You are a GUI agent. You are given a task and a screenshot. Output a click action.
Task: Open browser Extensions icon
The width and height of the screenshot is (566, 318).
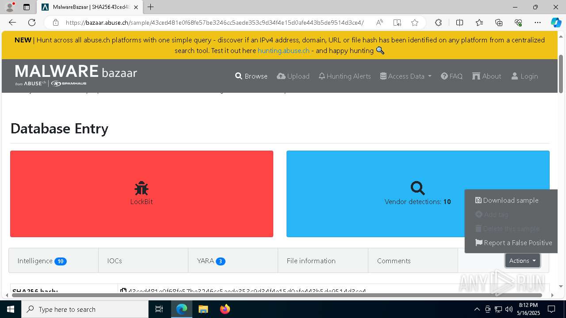click(x=438, y=23)
